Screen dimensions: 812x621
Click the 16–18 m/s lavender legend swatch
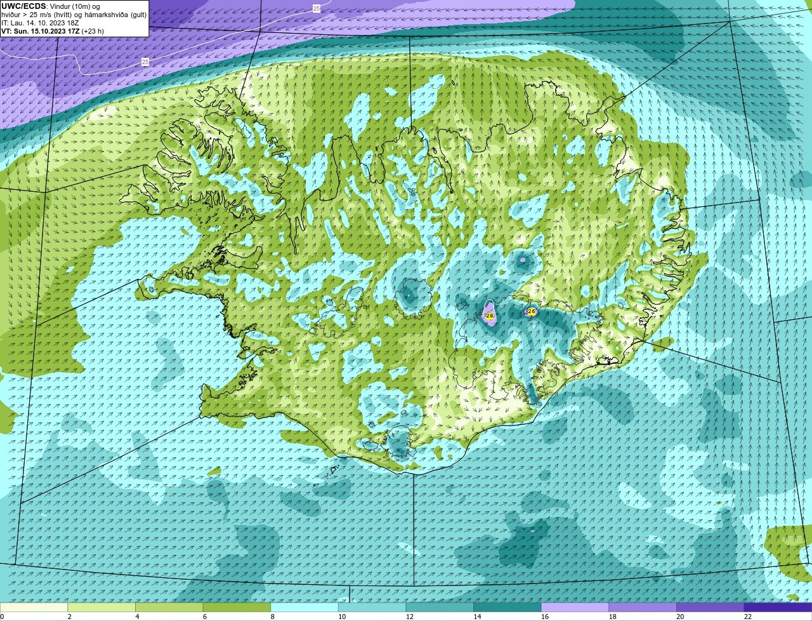[x=575, y=607]
